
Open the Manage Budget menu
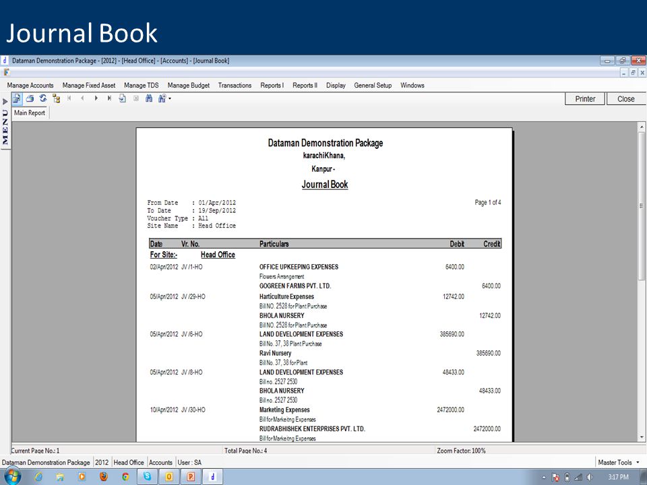(189, 86)
